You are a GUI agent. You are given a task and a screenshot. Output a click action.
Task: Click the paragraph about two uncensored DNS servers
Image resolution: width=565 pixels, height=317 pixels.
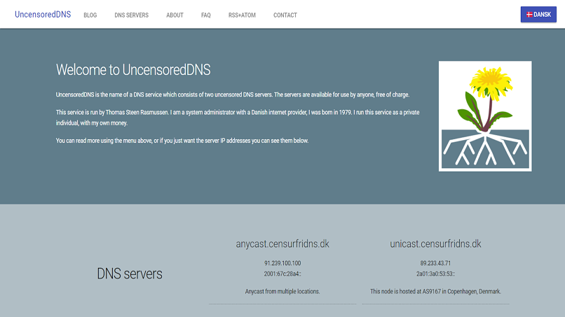(233, 94)
